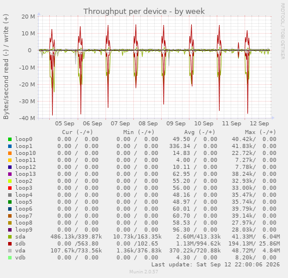Click the loop13 purple legend swatch
This screenshot has width=288, height=278.
(x=10, y=174)
